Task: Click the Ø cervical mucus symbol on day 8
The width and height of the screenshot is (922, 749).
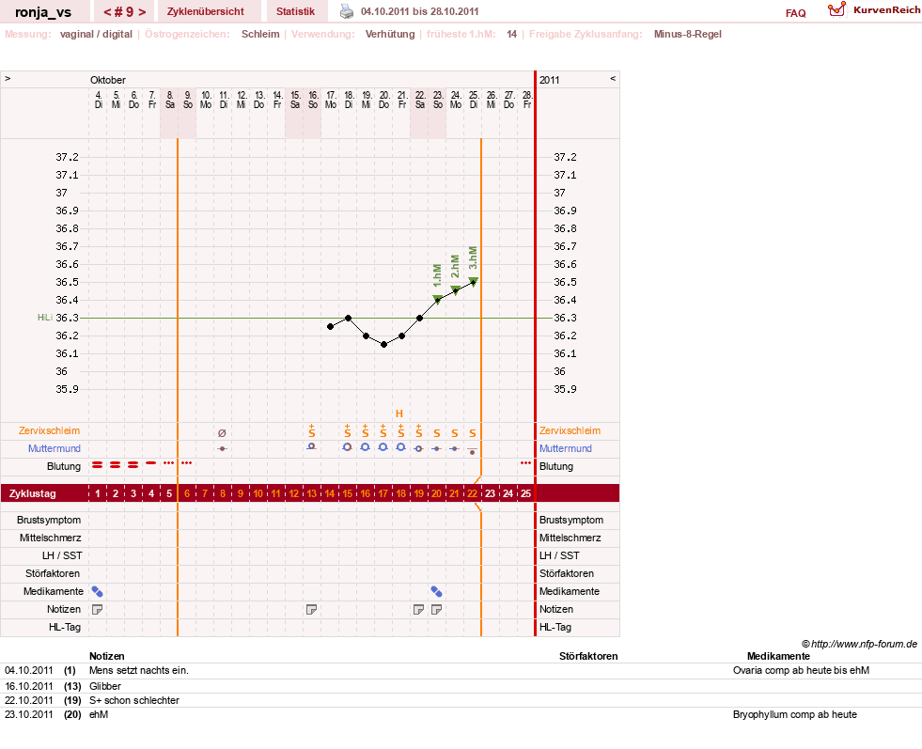Action: point(222,433)
